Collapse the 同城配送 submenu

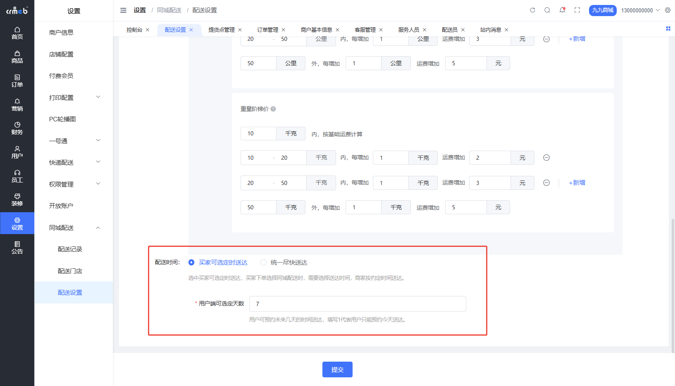coord(74,227)
